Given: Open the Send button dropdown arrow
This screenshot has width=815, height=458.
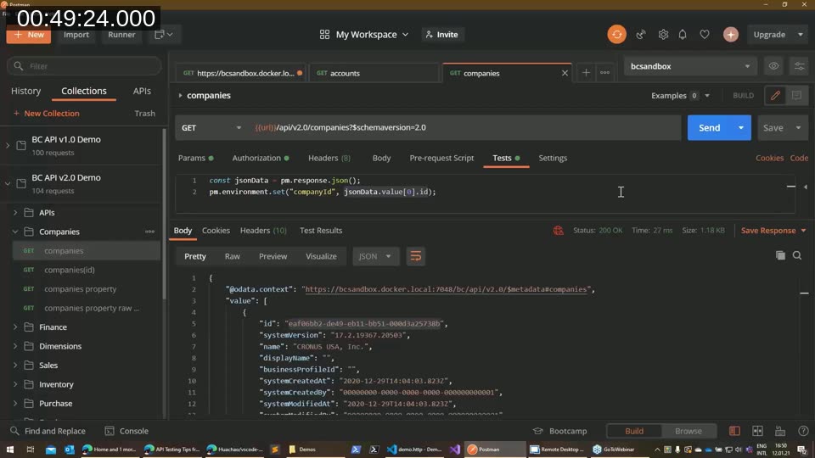Looking at the screenshot, I should point(740,127).
